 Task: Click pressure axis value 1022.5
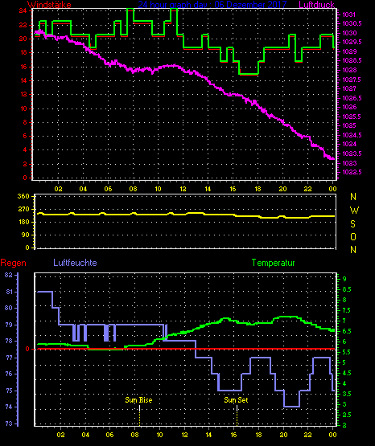point(352,172)
